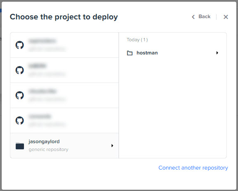Image resolution: width=238 pixels, height=191 pixels.
Task: Click the outlined folder icon beside hostman
Action: (x=130, y=53)
